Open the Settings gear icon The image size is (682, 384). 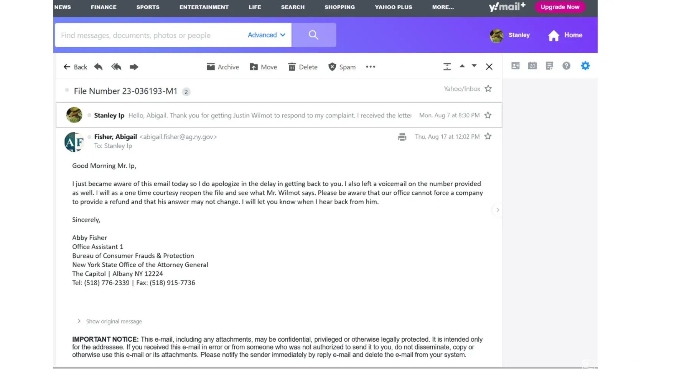585,66
